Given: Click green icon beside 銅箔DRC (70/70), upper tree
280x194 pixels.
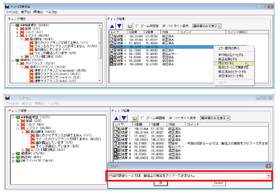Looking at the screenshot, I should coord(18,60).
